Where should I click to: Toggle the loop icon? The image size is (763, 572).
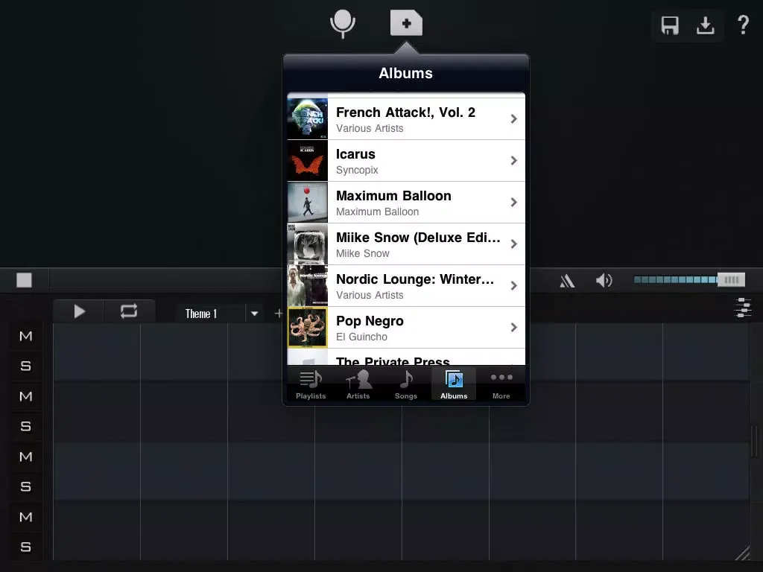tap(129, 311)
